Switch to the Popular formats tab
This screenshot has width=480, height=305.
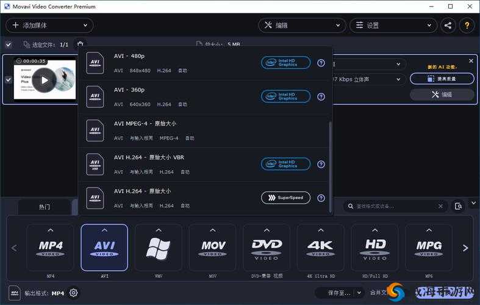45,207
